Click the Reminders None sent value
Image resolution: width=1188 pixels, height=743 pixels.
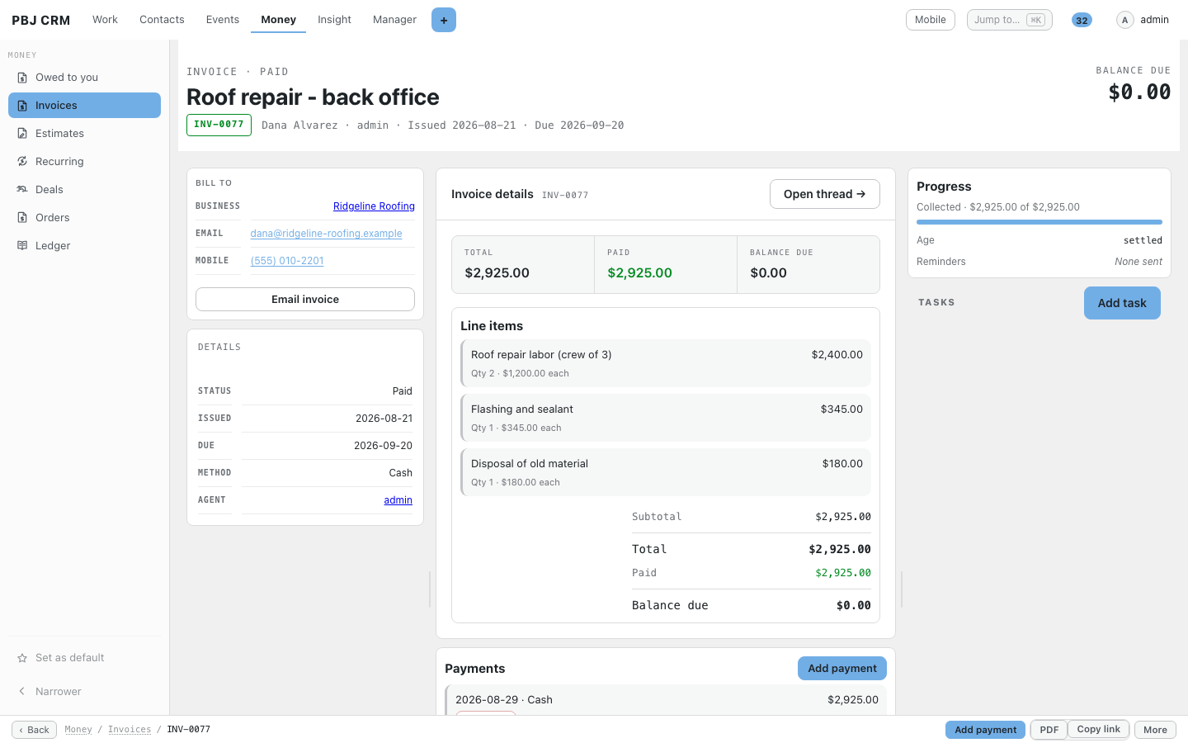1138,262
